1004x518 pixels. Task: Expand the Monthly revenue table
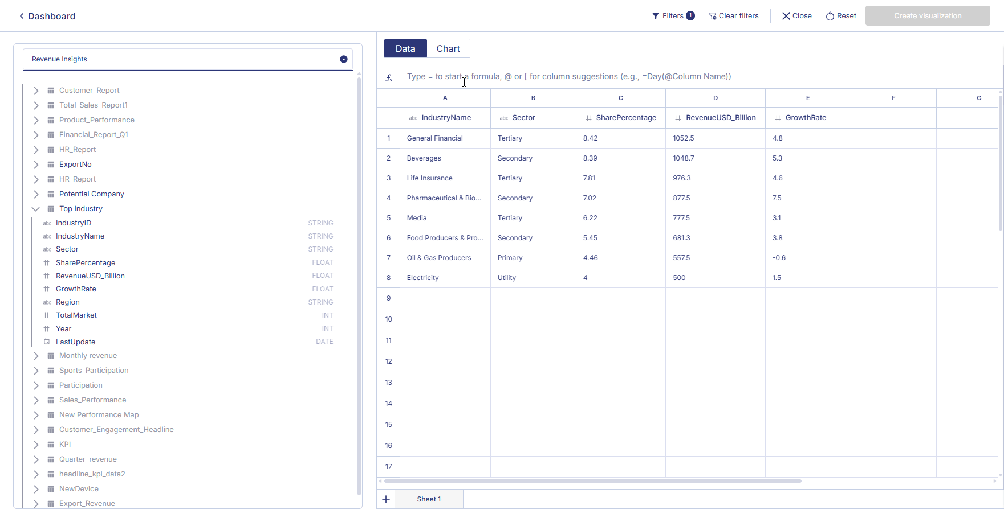coord(36,356)
